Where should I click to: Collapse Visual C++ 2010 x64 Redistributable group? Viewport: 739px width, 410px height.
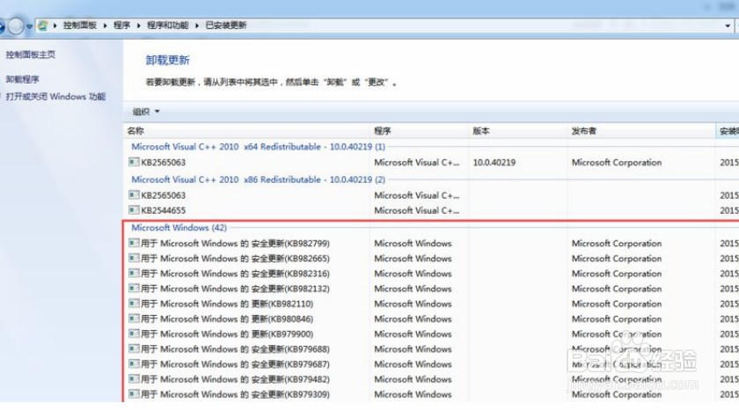pyautogui.click(x=259, y=147)
